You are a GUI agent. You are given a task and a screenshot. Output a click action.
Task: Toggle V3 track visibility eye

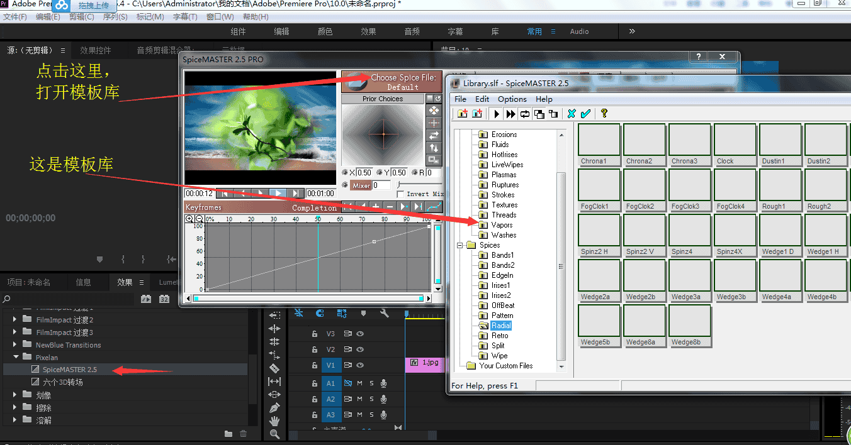pyautogui.click(x=361, y=334)
